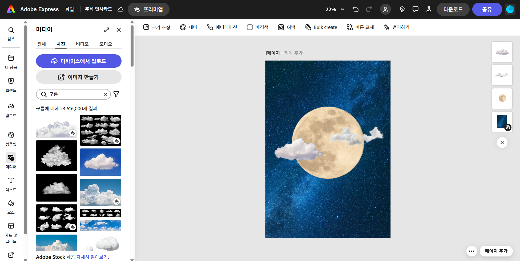The height and width of the screenshot is (261, 520).
Task: Select the Text tool in sidebar
Action: pyautogui.click(x=11, y=184)
